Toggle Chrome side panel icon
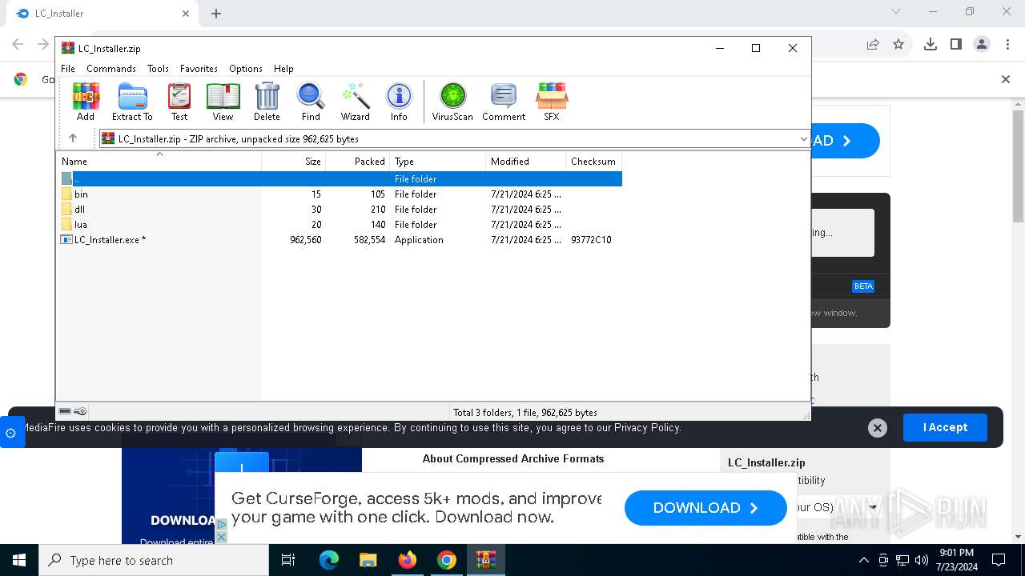The width and height of the screenshot is (1025, 576). coord(956,45)
